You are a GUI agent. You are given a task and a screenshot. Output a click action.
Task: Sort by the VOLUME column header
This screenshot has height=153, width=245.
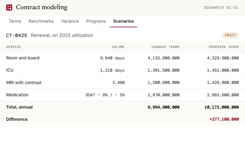[x=118, y=47]
